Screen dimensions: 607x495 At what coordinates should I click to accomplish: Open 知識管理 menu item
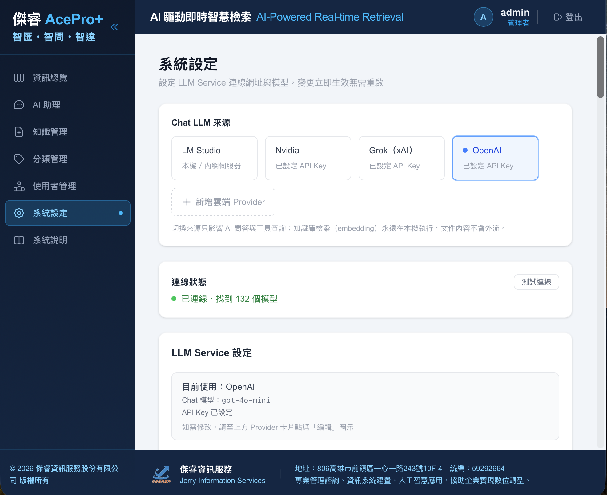[x=68, y=132]
